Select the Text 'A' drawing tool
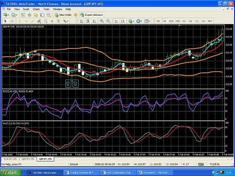The height and width of the screenshot is (176, 235). [52, 21]
